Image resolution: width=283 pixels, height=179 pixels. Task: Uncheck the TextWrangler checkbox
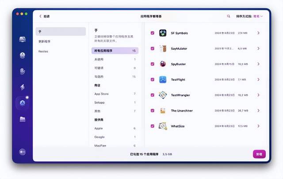pos(152,95)
